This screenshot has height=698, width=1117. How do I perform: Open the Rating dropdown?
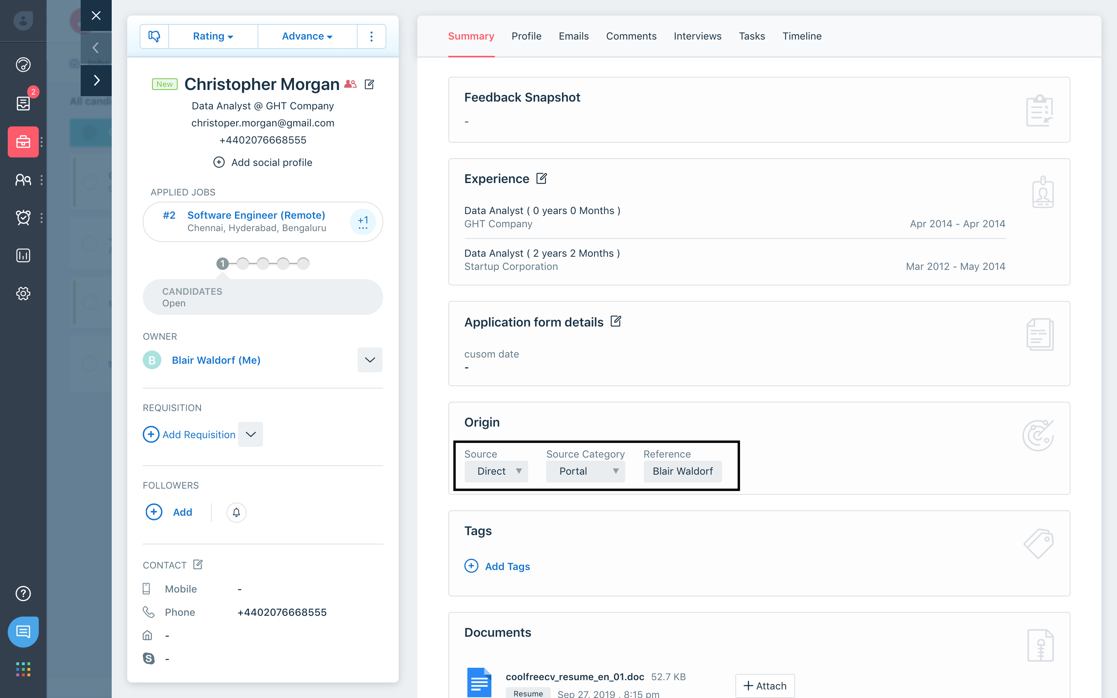click(x=213, y=36)
